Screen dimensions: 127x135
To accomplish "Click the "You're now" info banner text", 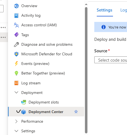I will tap(117, 27).
